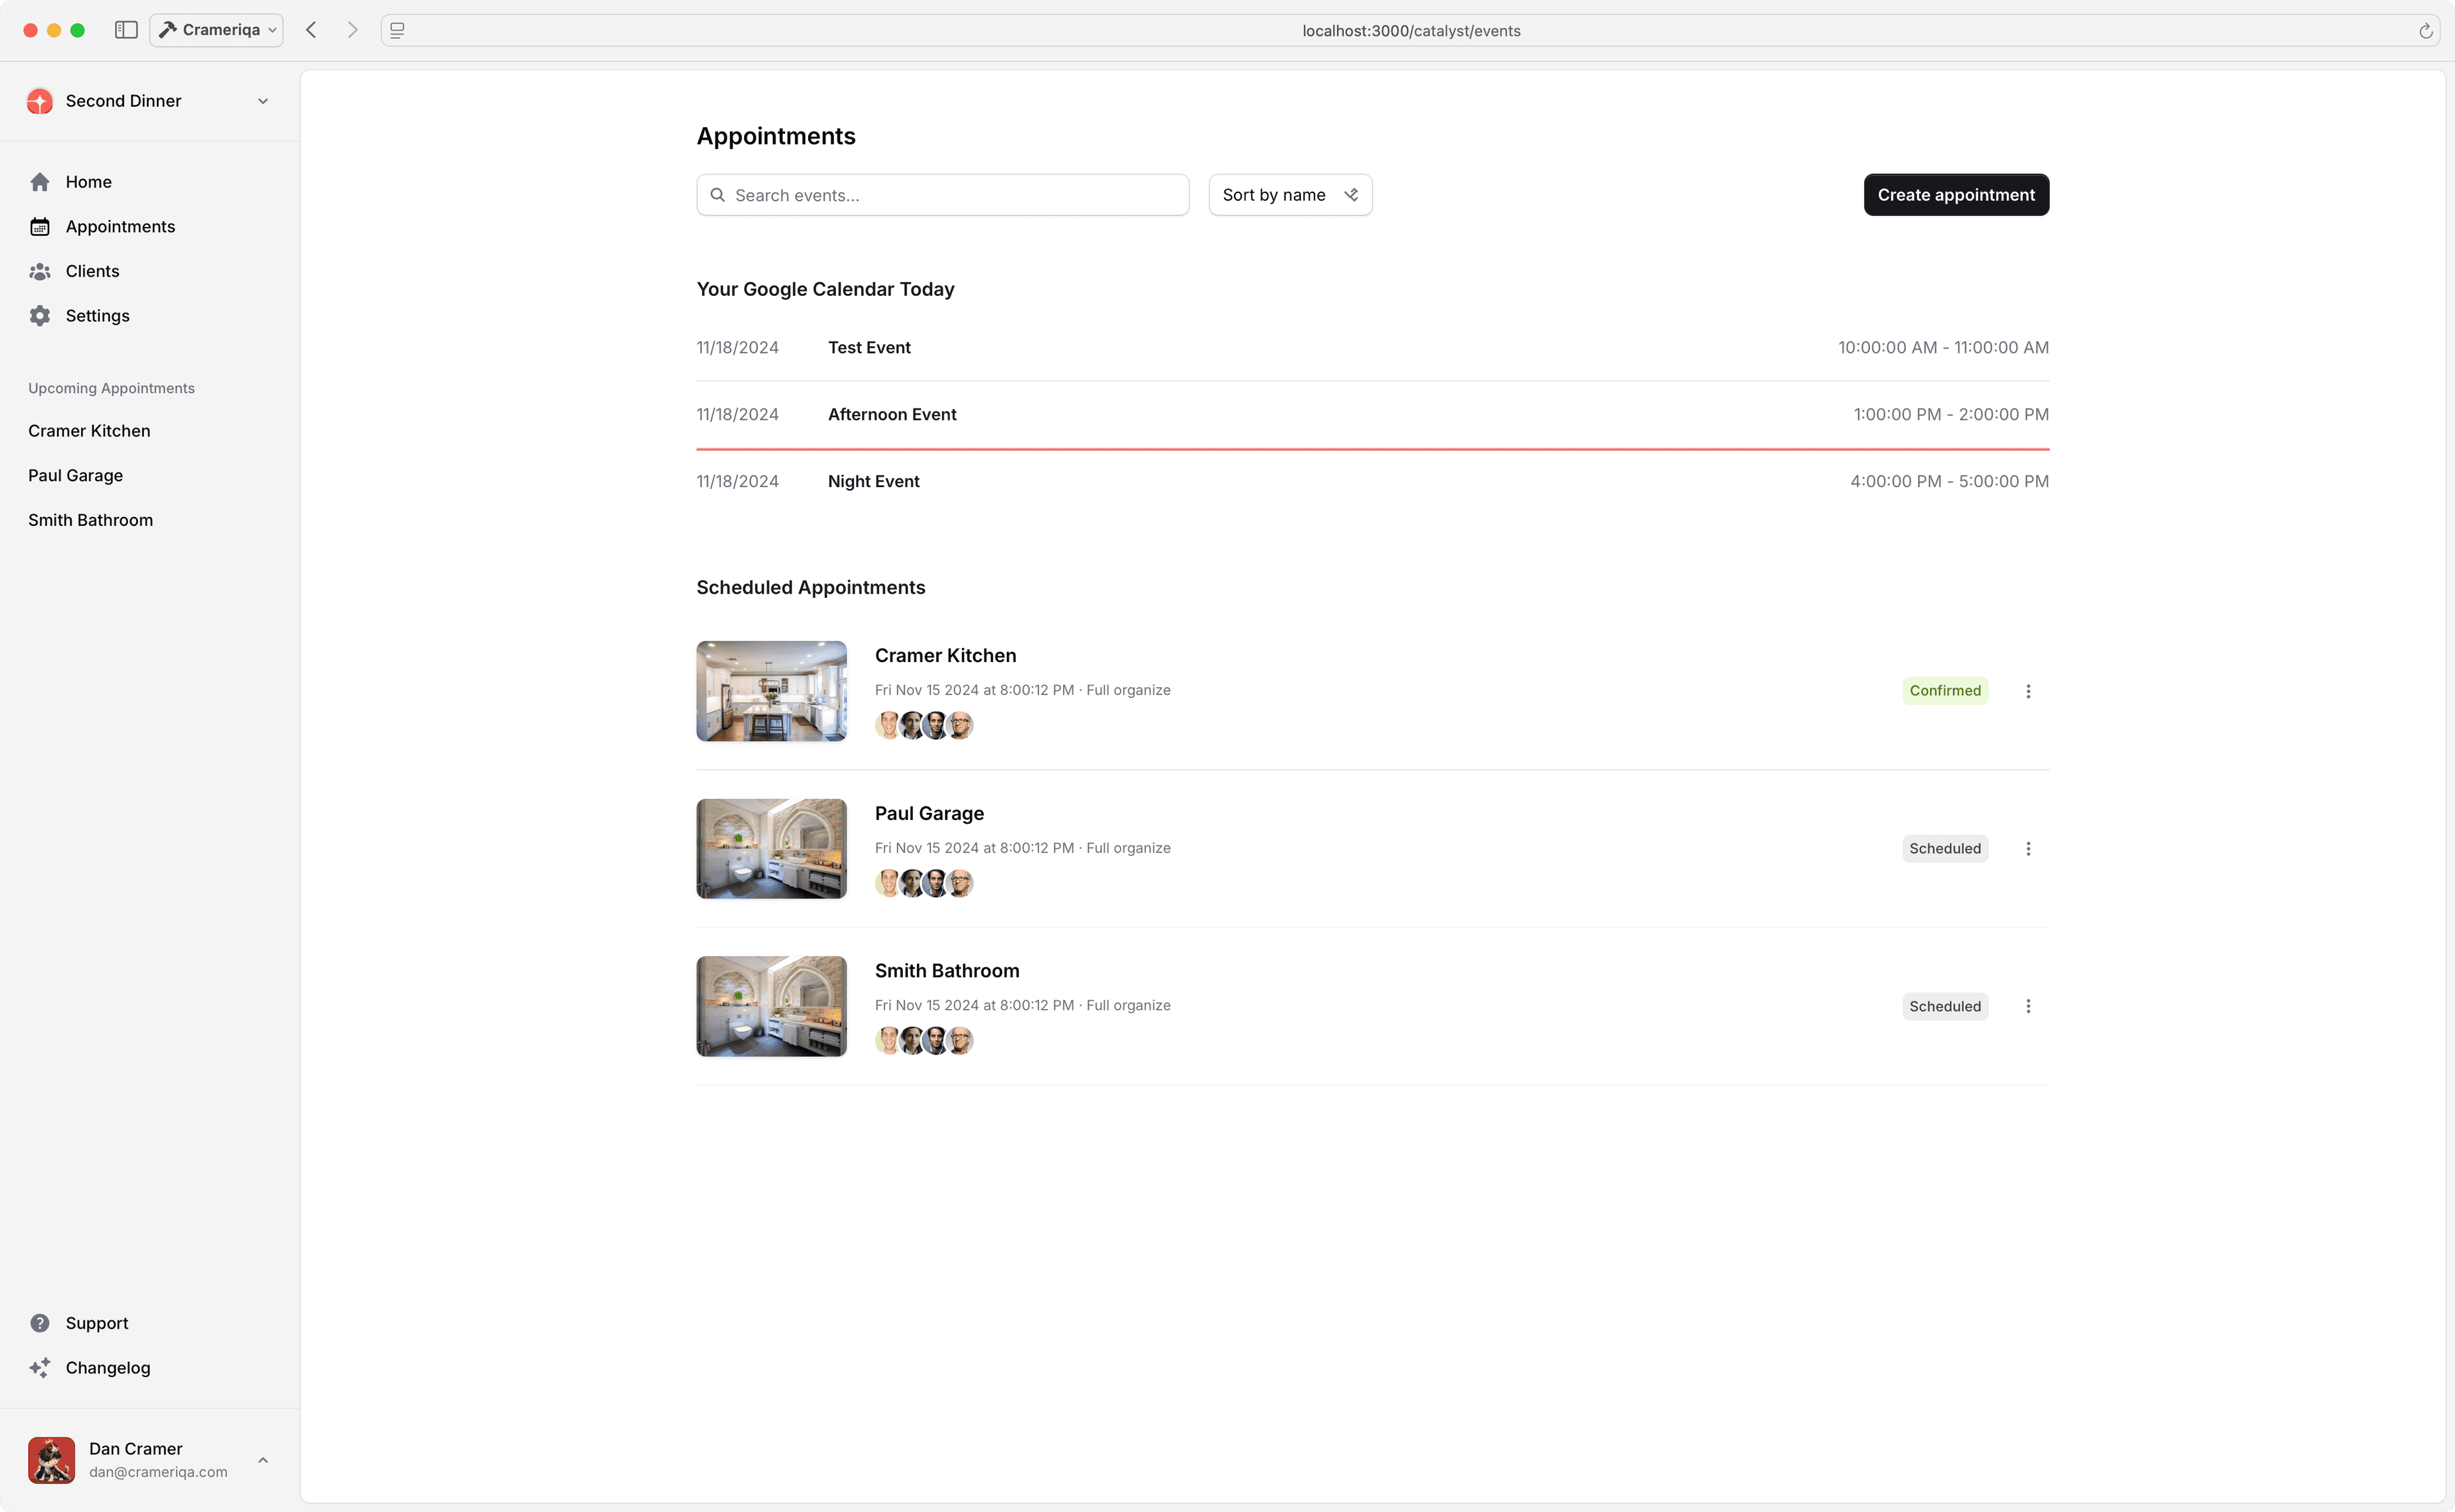Open the Paul Garage appointment title
Image resolution: width=2455 pixels, height=1512 pixels.
[930, 813]
